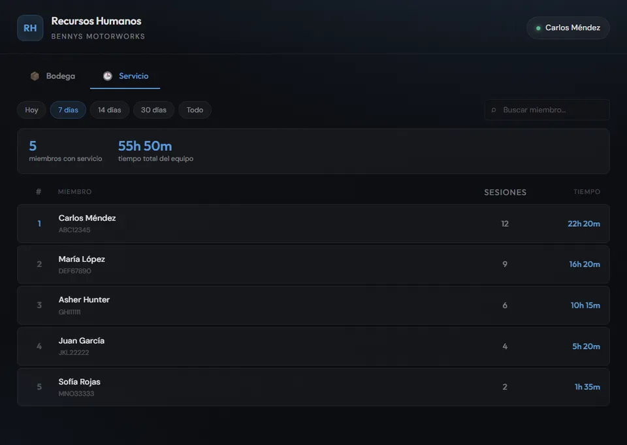The width and height of the screenshot is (627, 445).
Task: Open the Bodega tab
Action: coord(53,76)
